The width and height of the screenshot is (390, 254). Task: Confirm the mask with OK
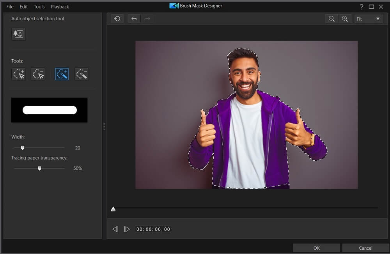click(x=316, y=248)
